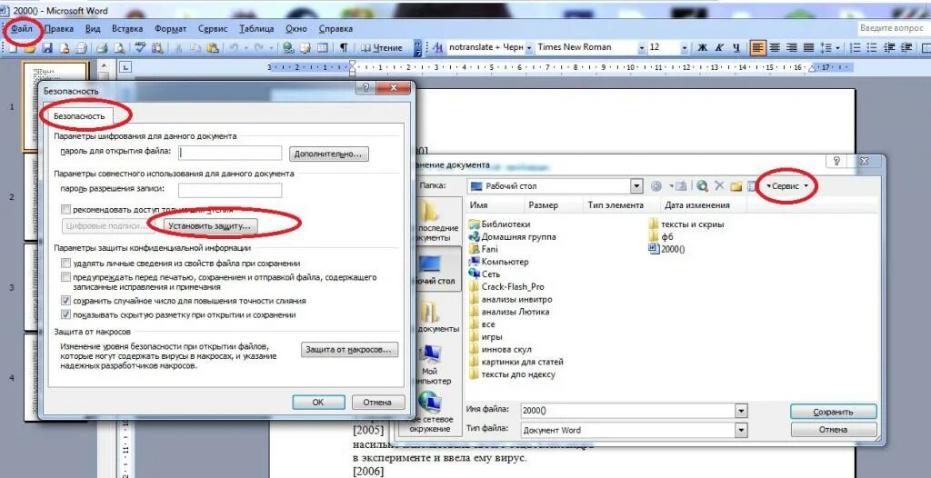
Task: Open Print Preview from the toolbar
Action: coord(119,48)
